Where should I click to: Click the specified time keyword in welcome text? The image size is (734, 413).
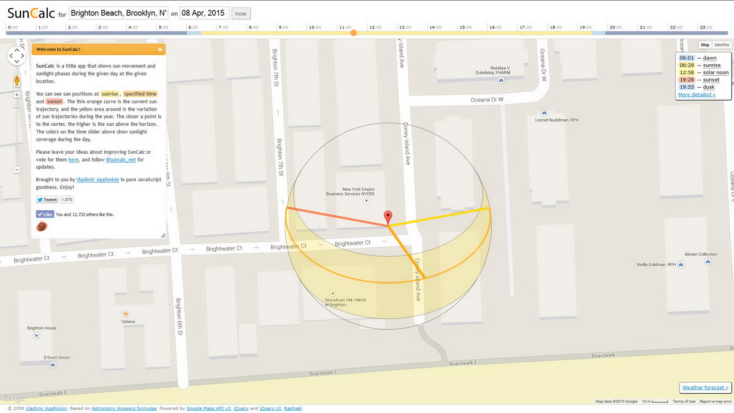coord(140,94)
